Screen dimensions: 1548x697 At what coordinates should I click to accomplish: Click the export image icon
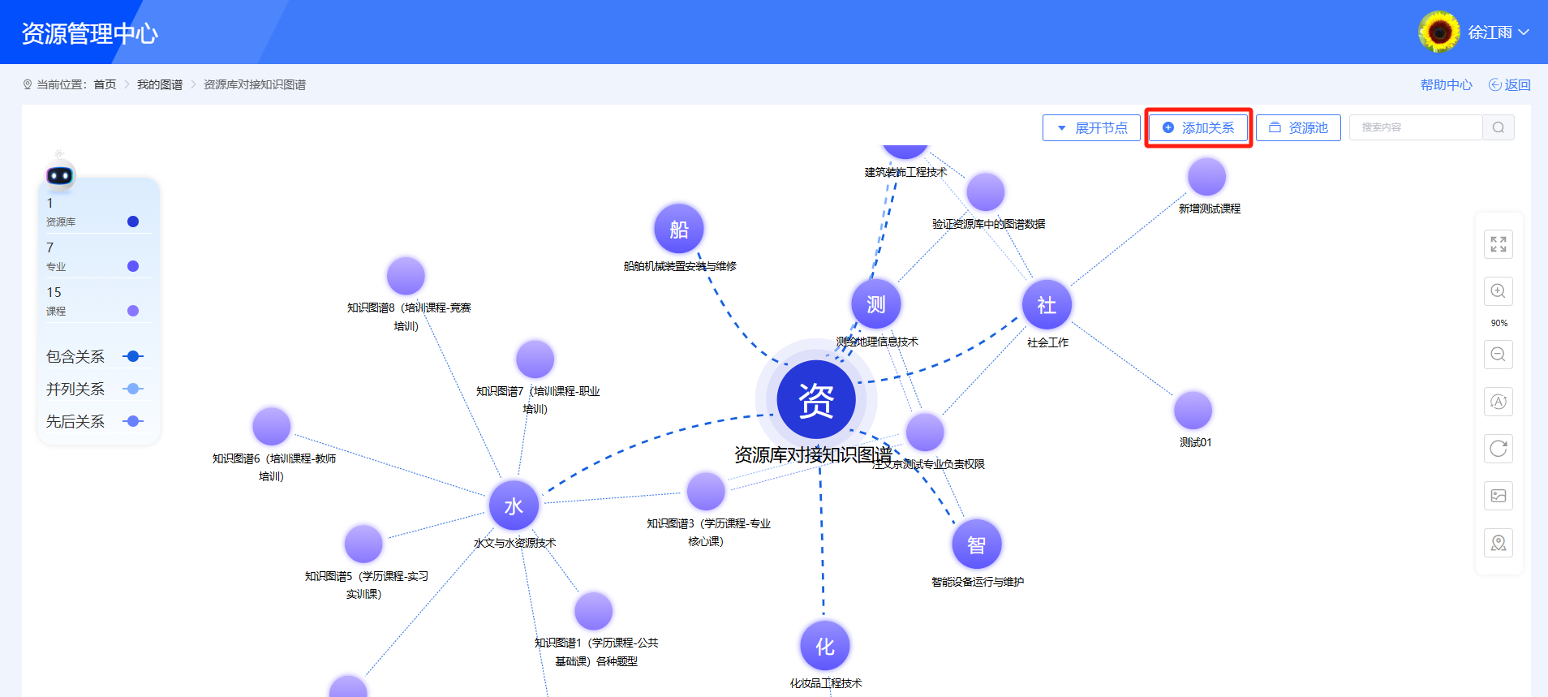(x=1498, y=496)
